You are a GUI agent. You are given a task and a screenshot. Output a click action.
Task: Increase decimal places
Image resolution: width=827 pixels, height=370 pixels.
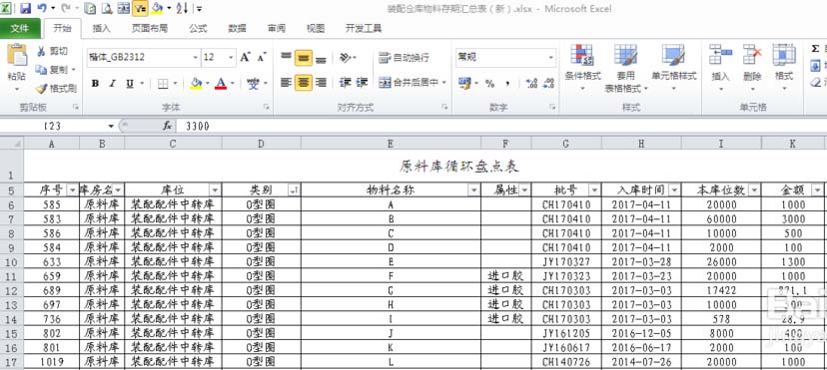531,83
